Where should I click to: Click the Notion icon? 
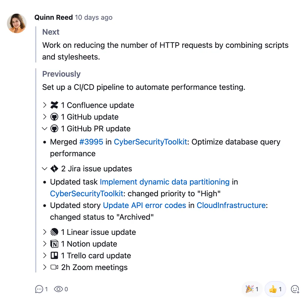[x=54, y=243]
